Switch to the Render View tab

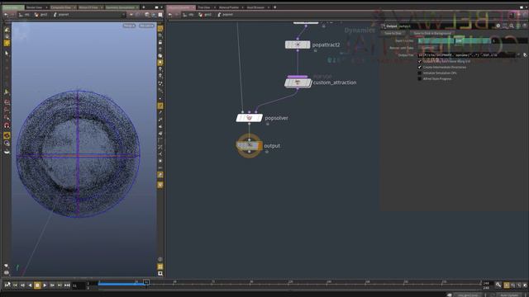click(x=34, y=7)
